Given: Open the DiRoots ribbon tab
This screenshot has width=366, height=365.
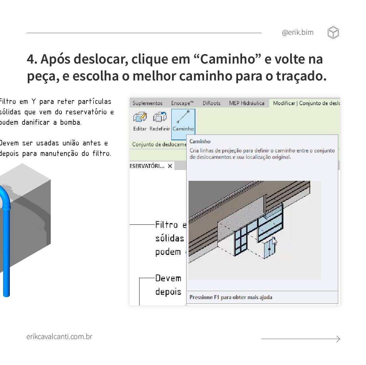Looking at the screenshot, I should coord(211,103).
